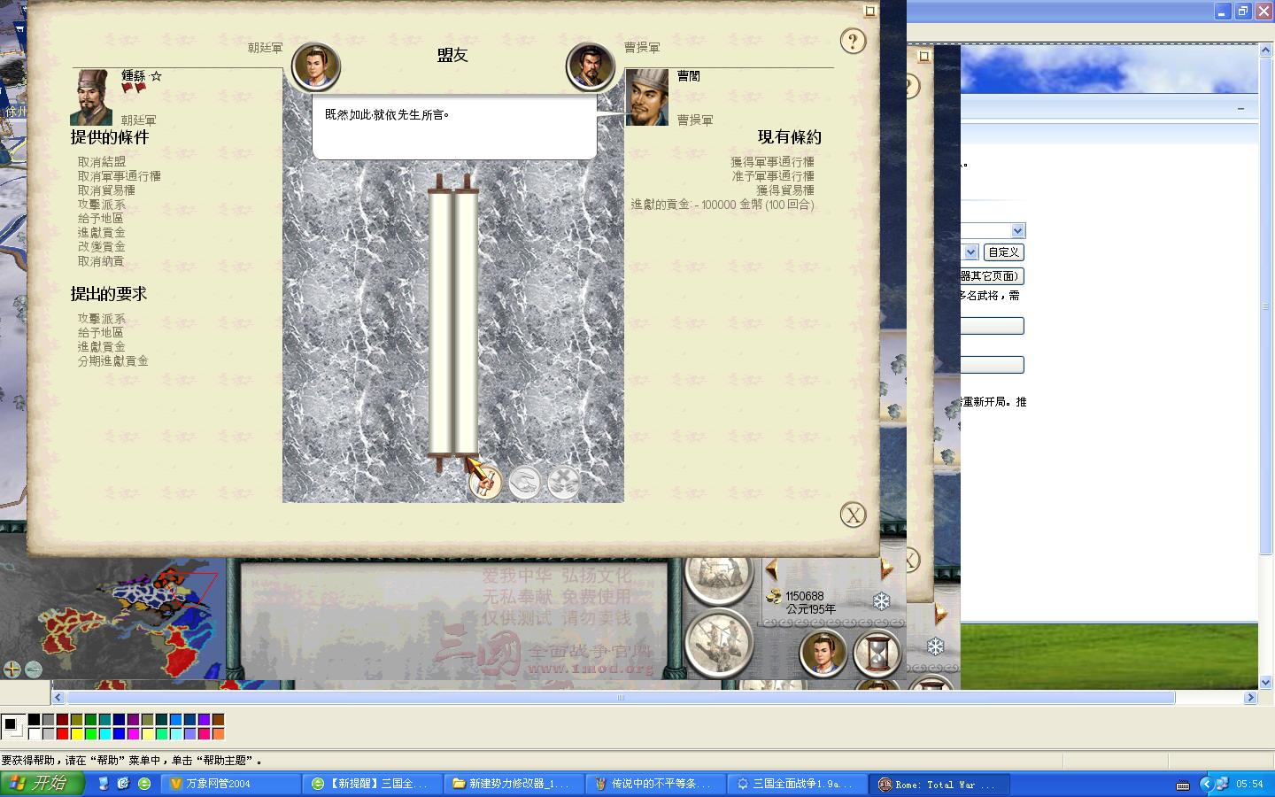This screenshot has height=797, width=1275.
Task: Switch to 新建势力修改器 taskbar folder item
Action: click(x=514, y=784)
